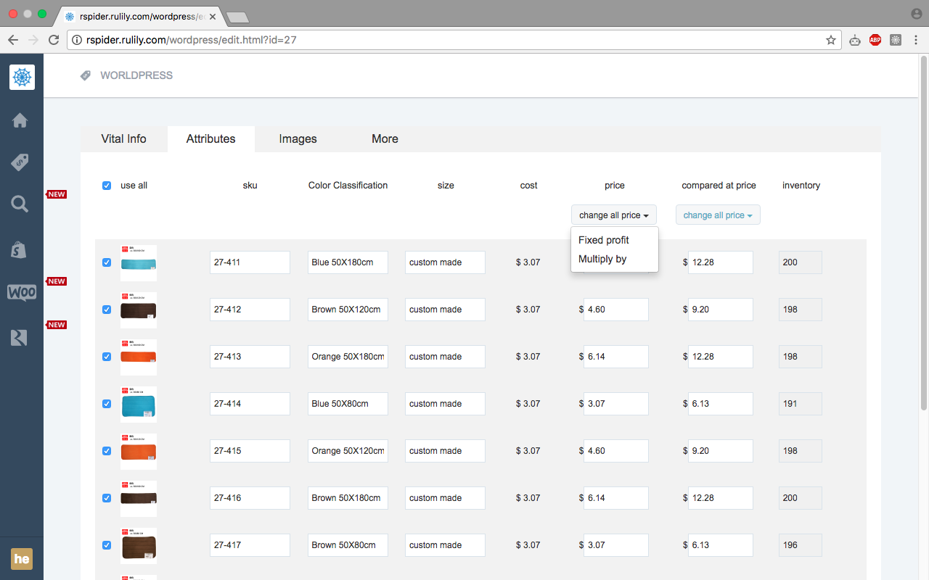Screen dimensions: 929x580
Task: Open the Shopify bag icon in the sidebar
Action: pos(19,249)
